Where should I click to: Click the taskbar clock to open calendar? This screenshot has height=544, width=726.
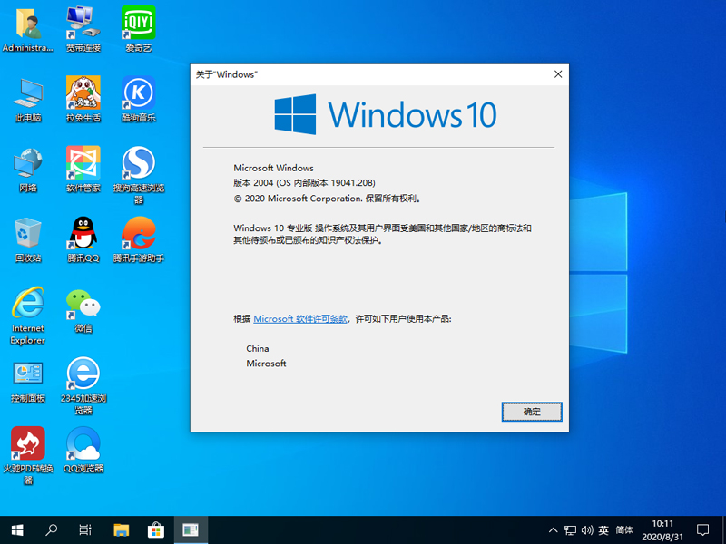[663, 529]
